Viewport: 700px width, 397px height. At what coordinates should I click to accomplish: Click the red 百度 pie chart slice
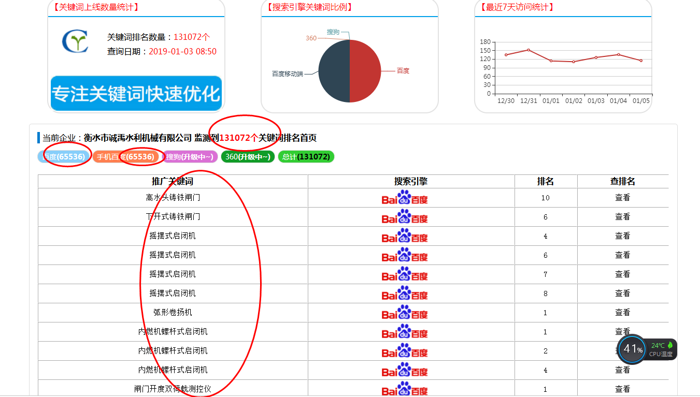point(366,71)
